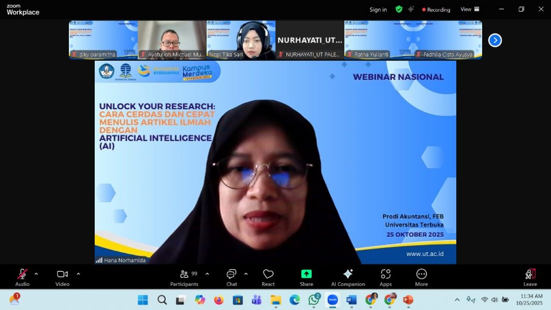This screenshot has width=551, height=310.
Task: Expand the video options caret
Action: click(x=78, y=273)
